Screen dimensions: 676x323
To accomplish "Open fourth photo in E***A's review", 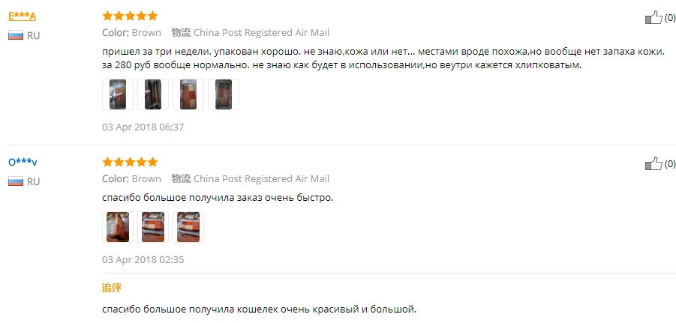I will click(x=224, y=94).
